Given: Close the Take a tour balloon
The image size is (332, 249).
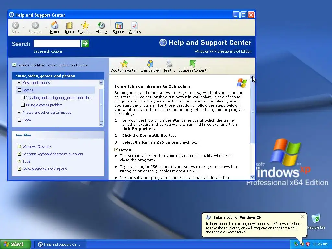Looking at the screenshot, I should point(302,217).
